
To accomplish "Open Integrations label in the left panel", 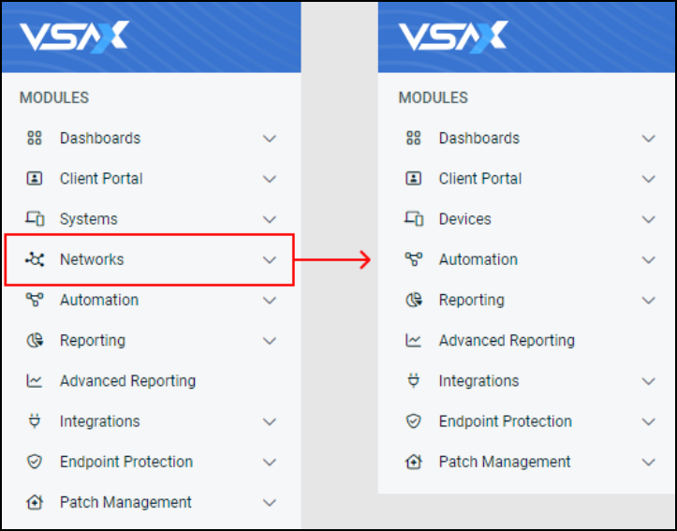I will (100, 421).
